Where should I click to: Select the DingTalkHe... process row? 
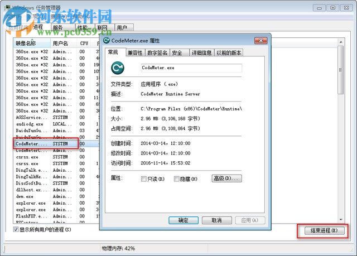pos(56,177)
